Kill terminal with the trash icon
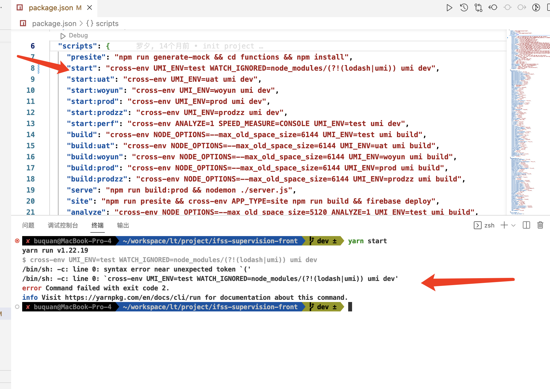This screenshot has height=389, width=550. click(x=540, y=225)
